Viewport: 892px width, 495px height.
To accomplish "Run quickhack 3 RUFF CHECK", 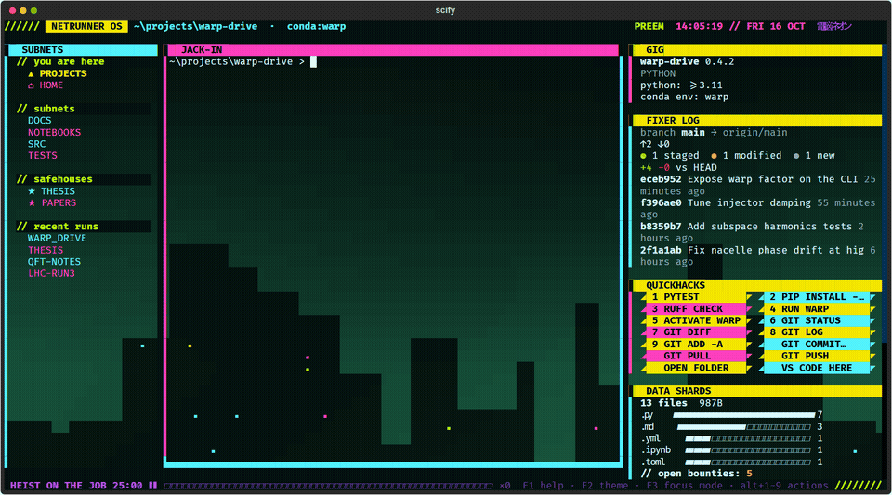I will [x=696, y=309].
